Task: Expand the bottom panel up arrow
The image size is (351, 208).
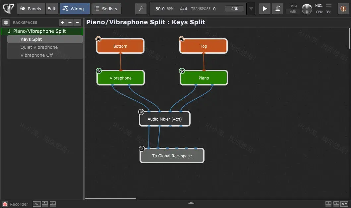Action: [191, 203]
